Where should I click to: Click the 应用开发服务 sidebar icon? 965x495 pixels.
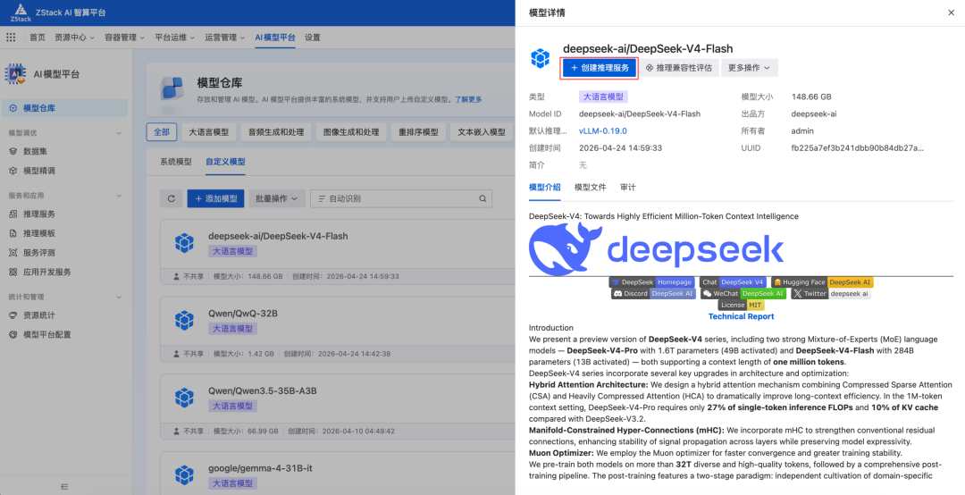click(x=13, y=273)
